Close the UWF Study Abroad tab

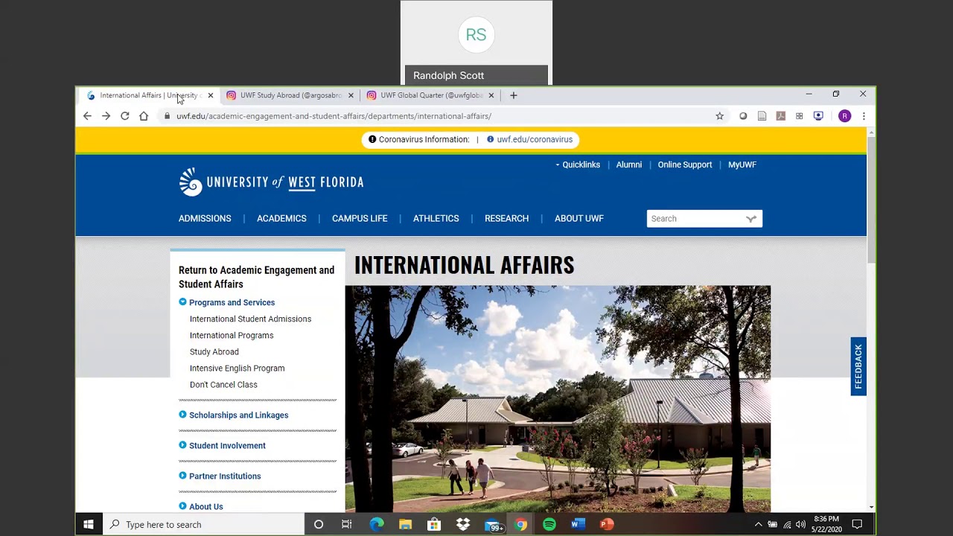351,95
